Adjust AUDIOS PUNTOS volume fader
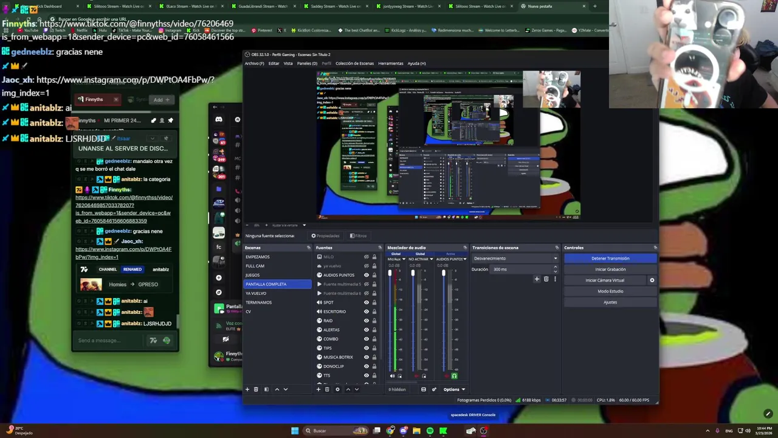Screen dimensions: 778x438 tap(443, 274)
